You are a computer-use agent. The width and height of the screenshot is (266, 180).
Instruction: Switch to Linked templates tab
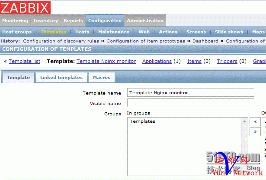[61, 77]
